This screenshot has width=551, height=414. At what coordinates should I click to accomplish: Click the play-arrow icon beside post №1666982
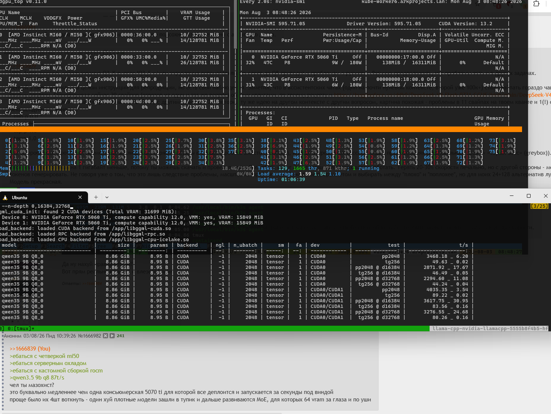coord(112,336)
